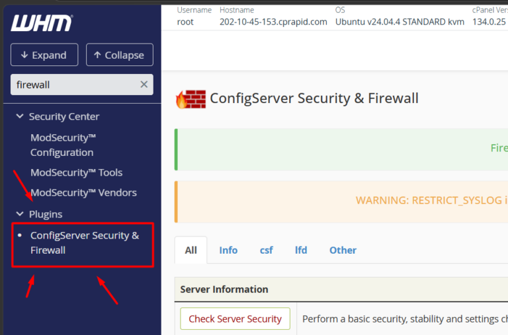Collapse all sidebar menu sections
The image size is (508, 335).
click(x=120, y=55)
